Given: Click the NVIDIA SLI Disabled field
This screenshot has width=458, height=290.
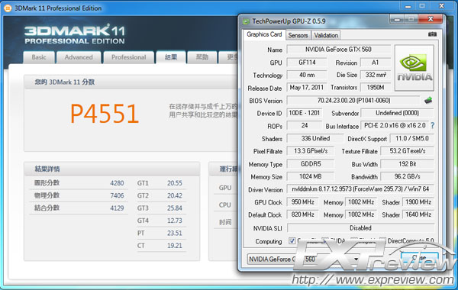Looking at the screenshot, I should [360, 227].
